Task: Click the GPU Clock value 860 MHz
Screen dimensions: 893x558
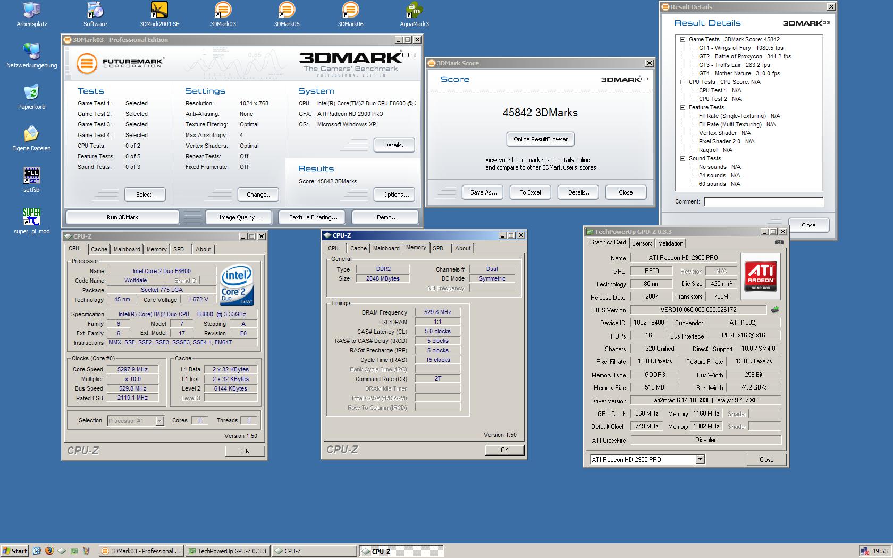Action: tap(647, 413)
